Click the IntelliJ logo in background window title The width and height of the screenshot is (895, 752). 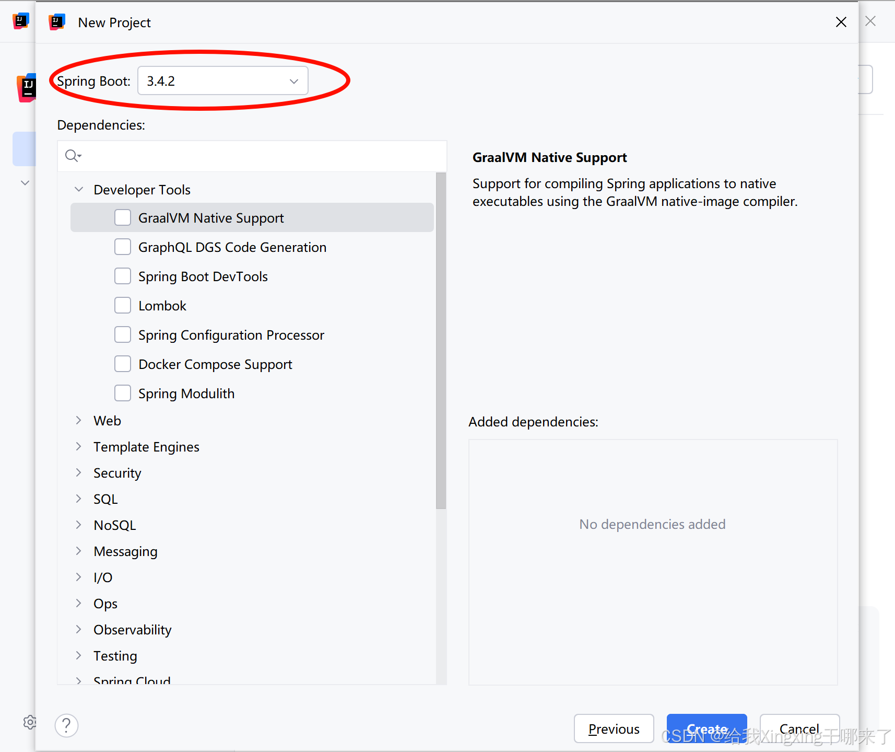20,21
